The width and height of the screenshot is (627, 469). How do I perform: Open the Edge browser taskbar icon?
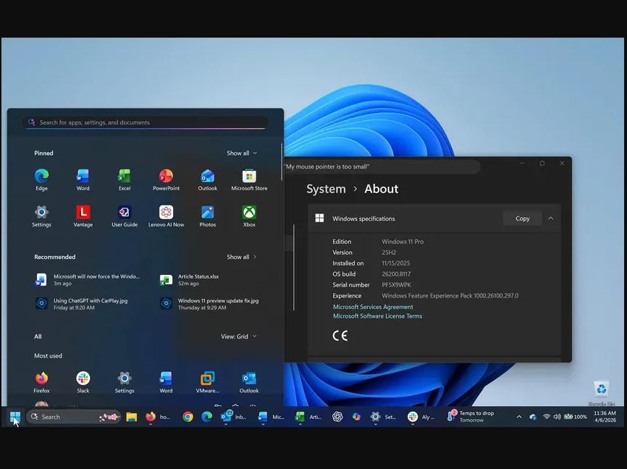point(207,417)
